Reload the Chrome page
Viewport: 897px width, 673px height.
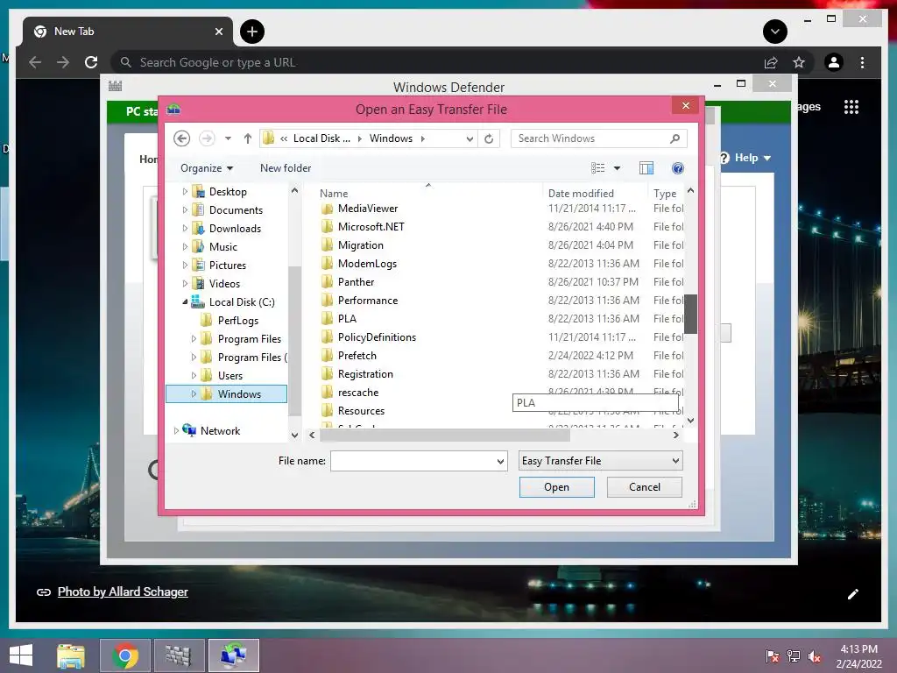(91, 62)
